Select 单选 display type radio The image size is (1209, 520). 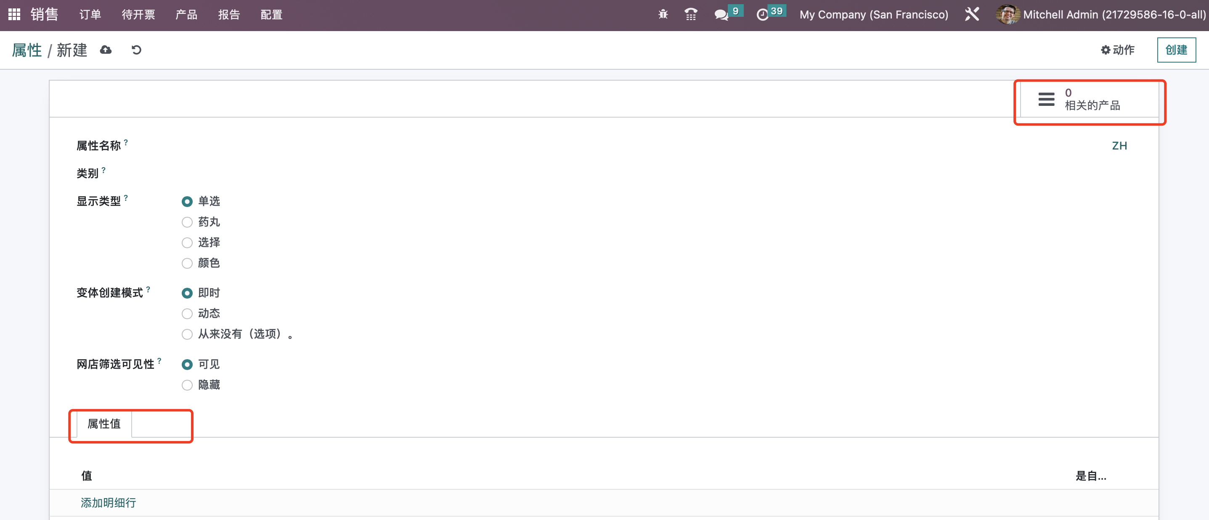tap(187, 202)
